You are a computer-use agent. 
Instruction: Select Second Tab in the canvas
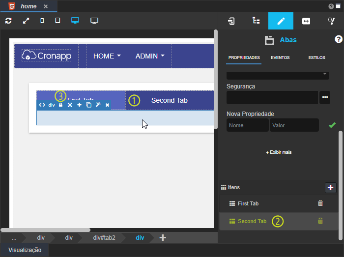click(x=170, y=100)
